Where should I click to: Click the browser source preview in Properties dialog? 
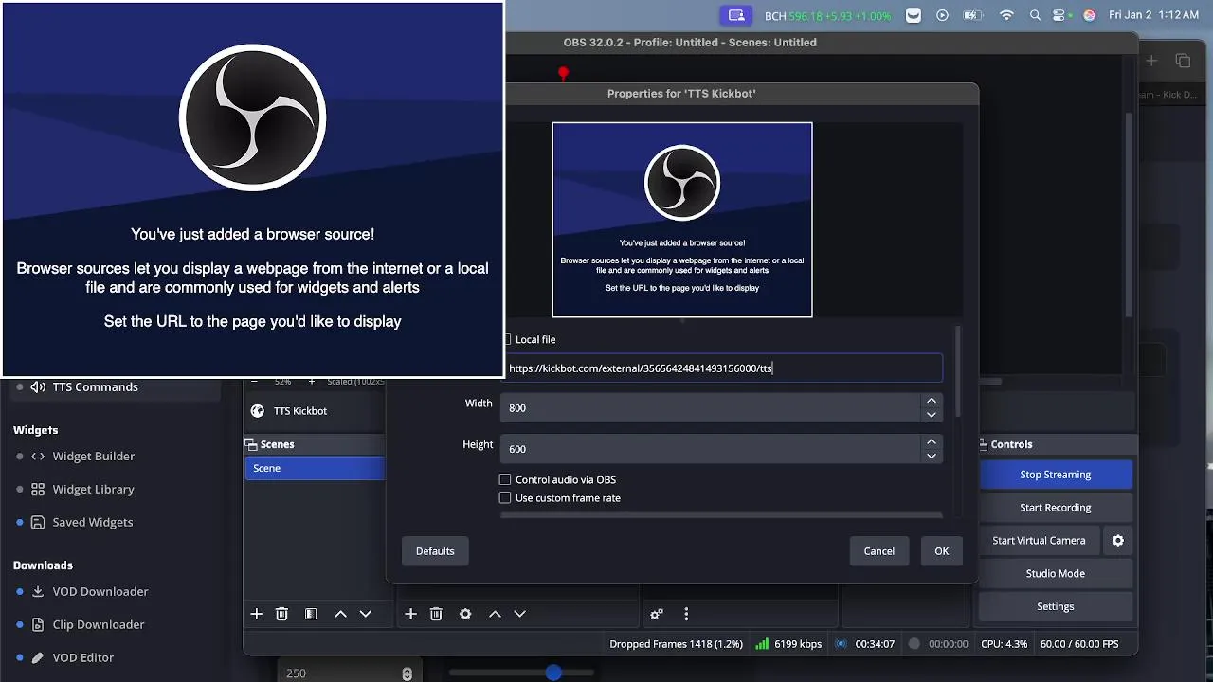(x=682, y=220)
